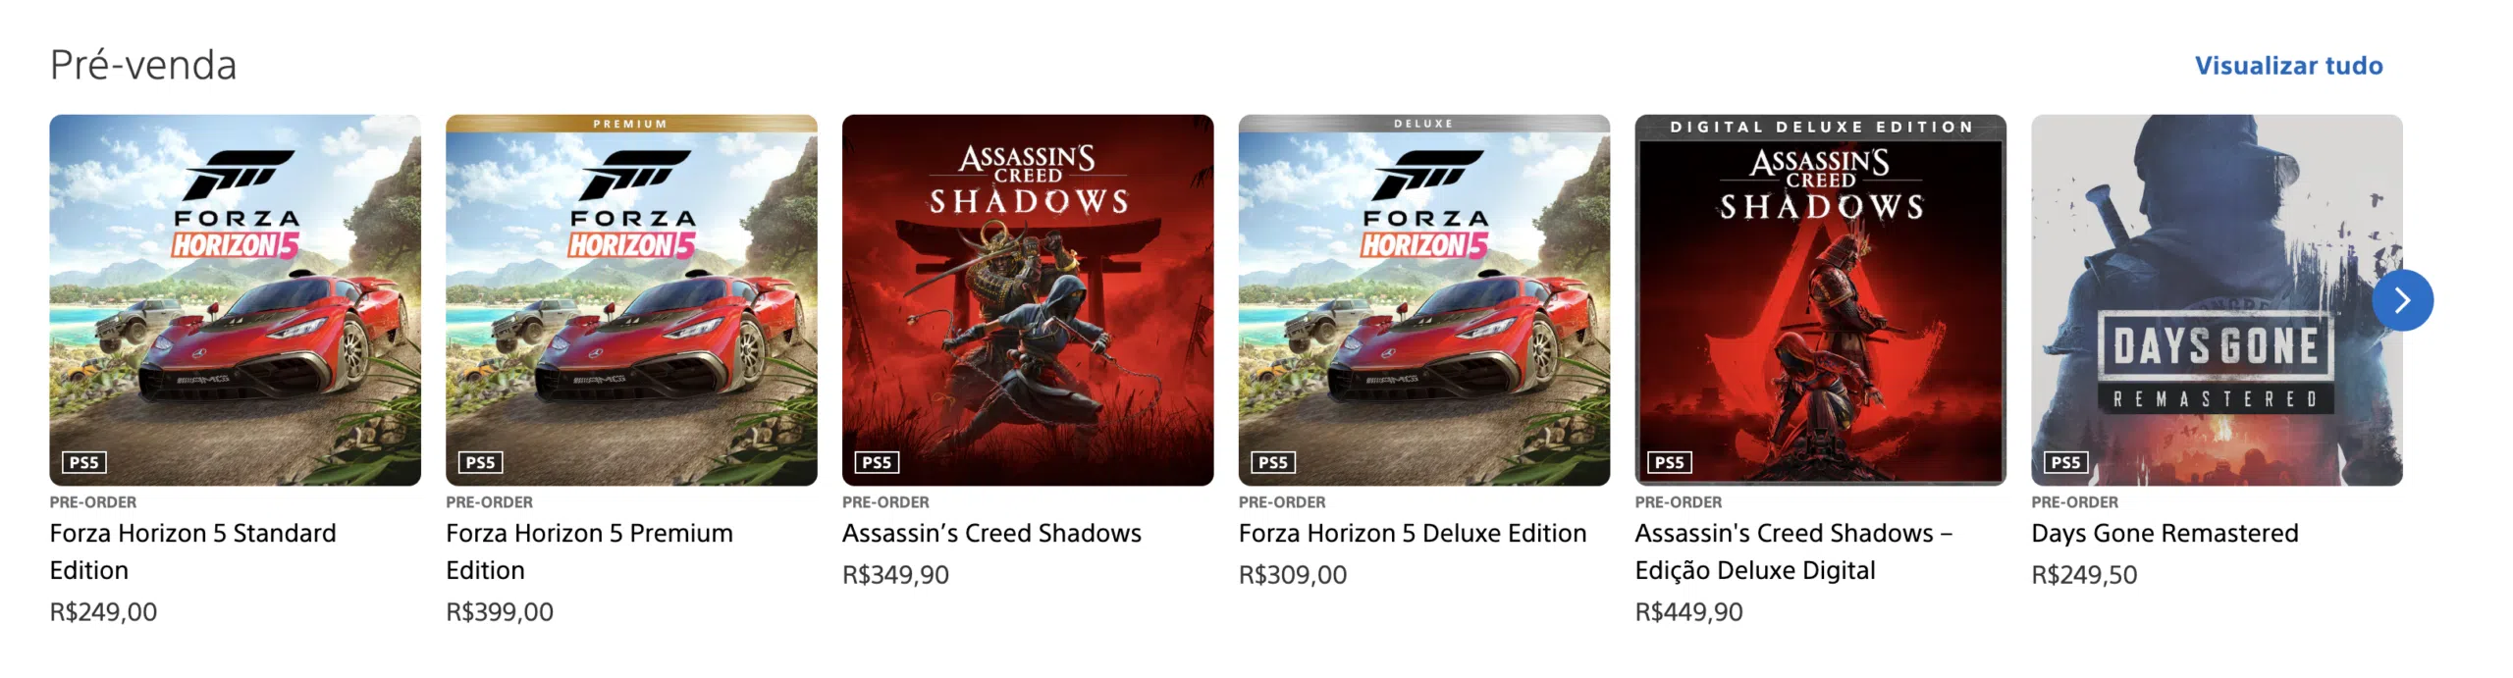2513x678 pixels.
Task: Click PS5 badge on Forza Horizon 5 Standard cover
Action: pyautogui.click(x=84, y=462)
